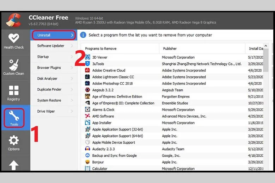Click the chevron beside Browser Plugins

point(72,68)
